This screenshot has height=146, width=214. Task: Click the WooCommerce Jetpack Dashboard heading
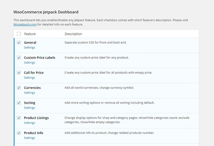pos(46,12)
